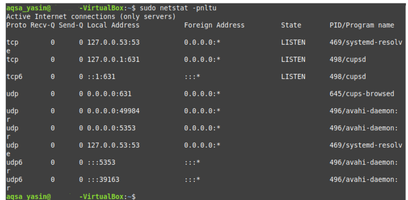Click the Send-Q column header
408x200 pixels.
point(70,25)
